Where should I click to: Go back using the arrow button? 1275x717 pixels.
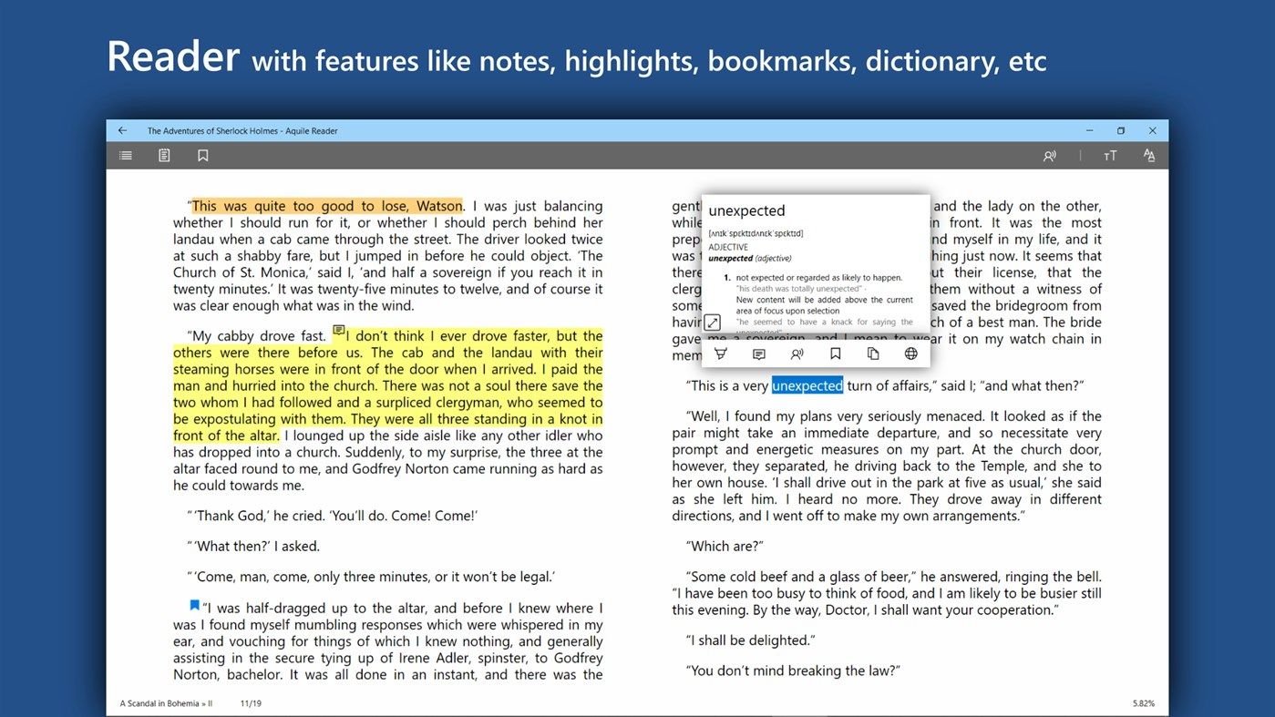(123, 130)
